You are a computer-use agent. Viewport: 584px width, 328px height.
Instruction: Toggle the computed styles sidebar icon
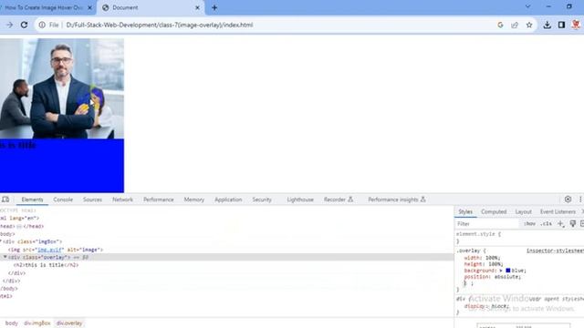click(582, 223)
